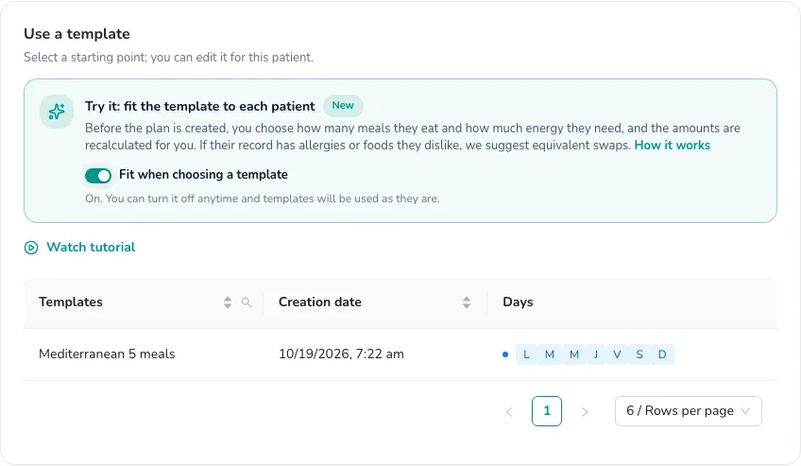Go to the next page arrow
This screenshot has width=801, height=466.
[x=585, y=412]
